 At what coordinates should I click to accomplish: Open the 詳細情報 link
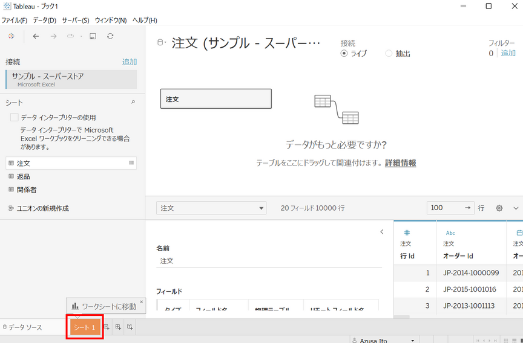click(x=400, y=163)
